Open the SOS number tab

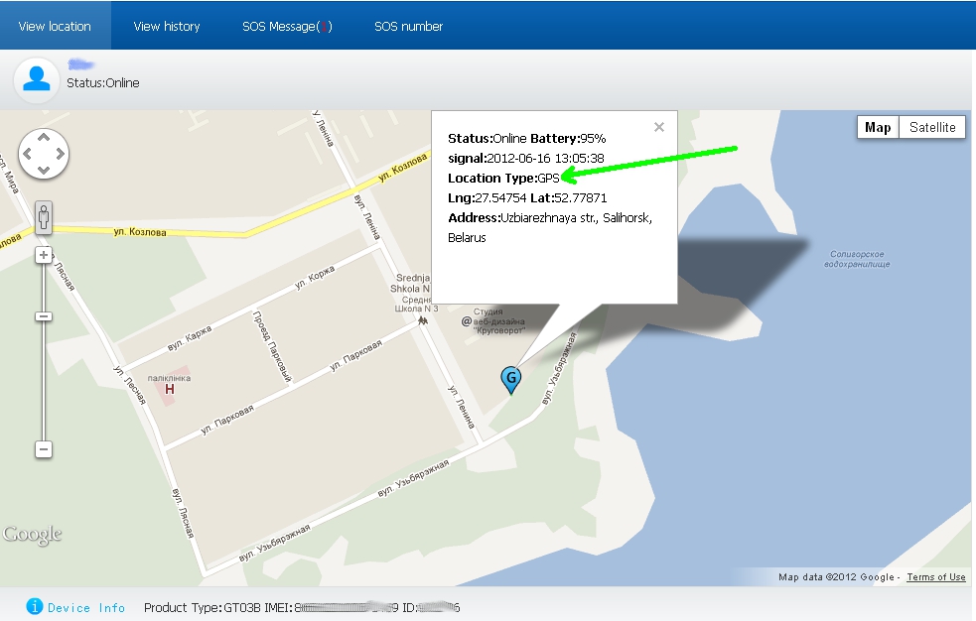coord(407,26)
